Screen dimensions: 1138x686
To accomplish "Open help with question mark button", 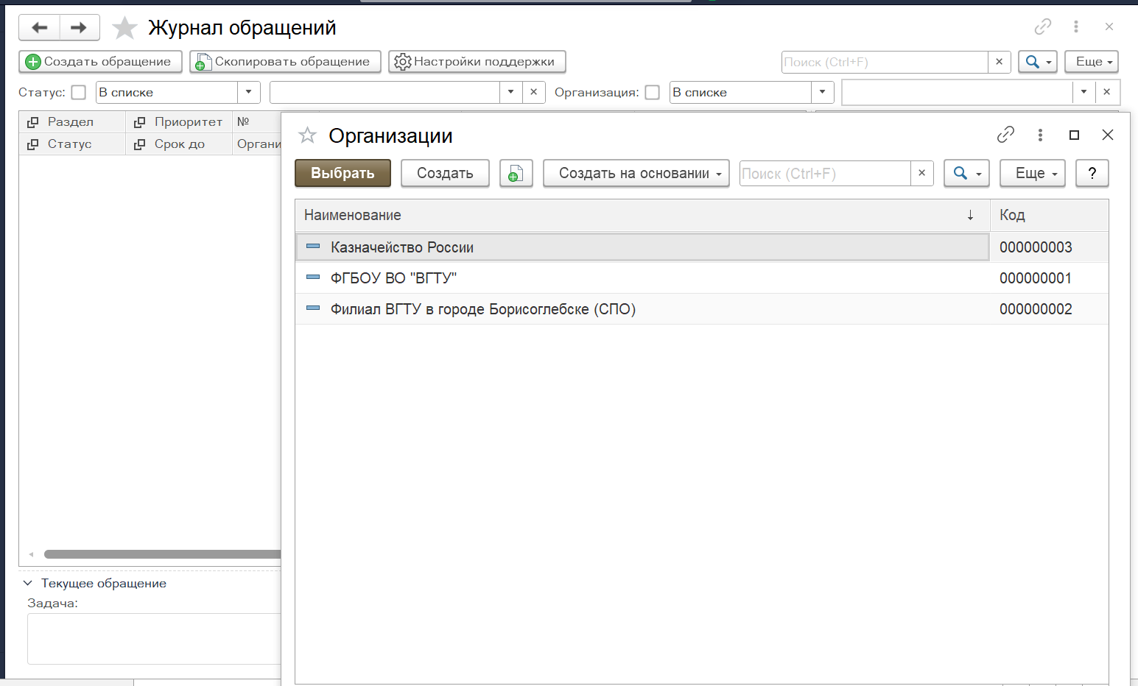I will point(1092,174).
